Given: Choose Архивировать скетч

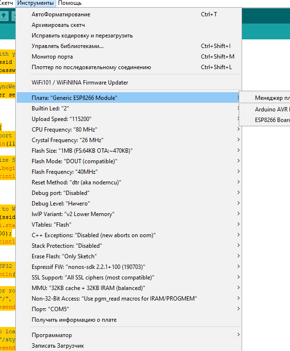Looking at the screenshot, I should click(x=129, y=25).
